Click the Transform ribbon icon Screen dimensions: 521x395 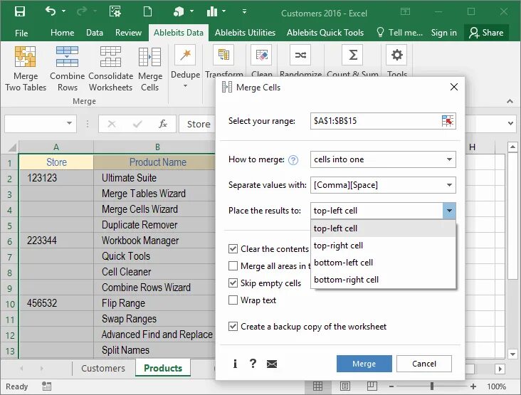(x=224, y=55)
